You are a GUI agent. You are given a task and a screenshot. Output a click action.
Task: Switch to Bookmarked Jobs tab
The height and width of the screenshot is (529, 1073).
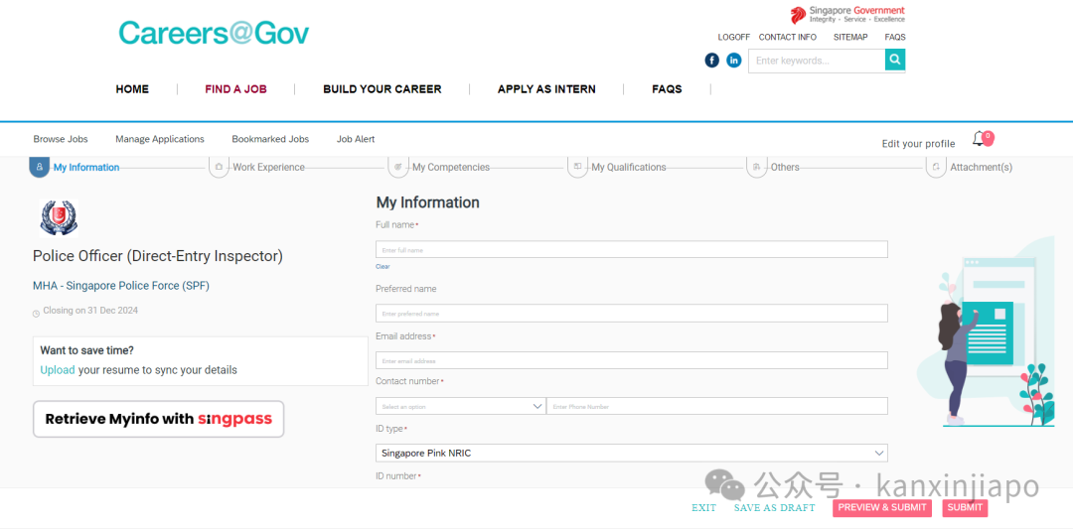tap(270, 139)
